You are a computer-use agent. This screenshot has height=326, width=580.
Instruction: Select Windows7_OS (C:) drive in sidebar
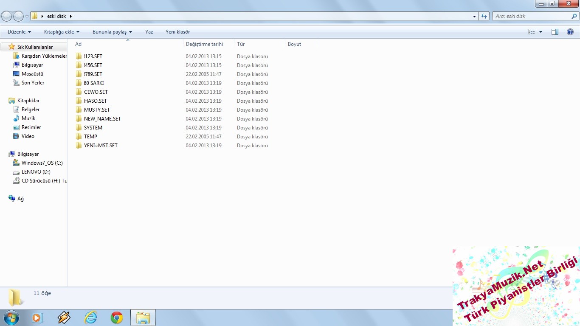(x=42, y=163)
